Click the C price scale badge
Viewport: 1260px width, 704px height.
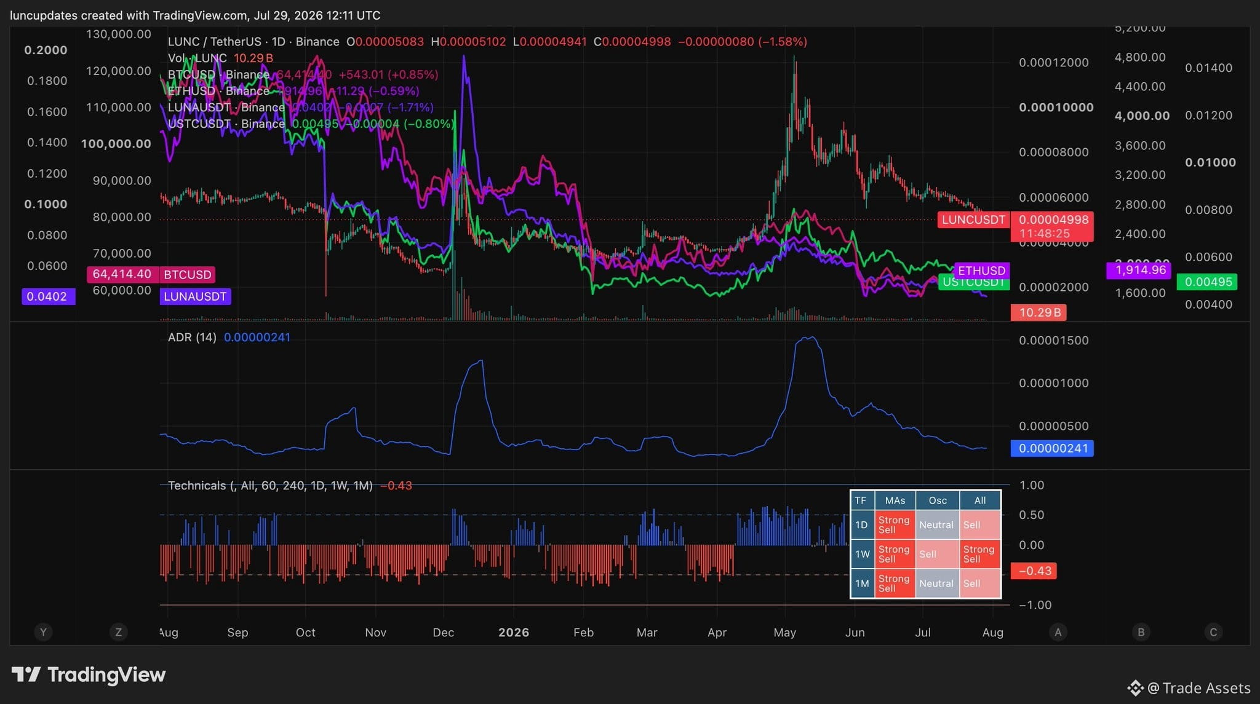[1213, 632]
